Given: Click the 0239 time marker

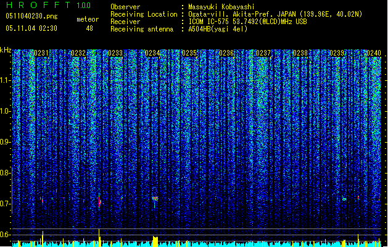Looking at the screenshot, I should 337,53.
